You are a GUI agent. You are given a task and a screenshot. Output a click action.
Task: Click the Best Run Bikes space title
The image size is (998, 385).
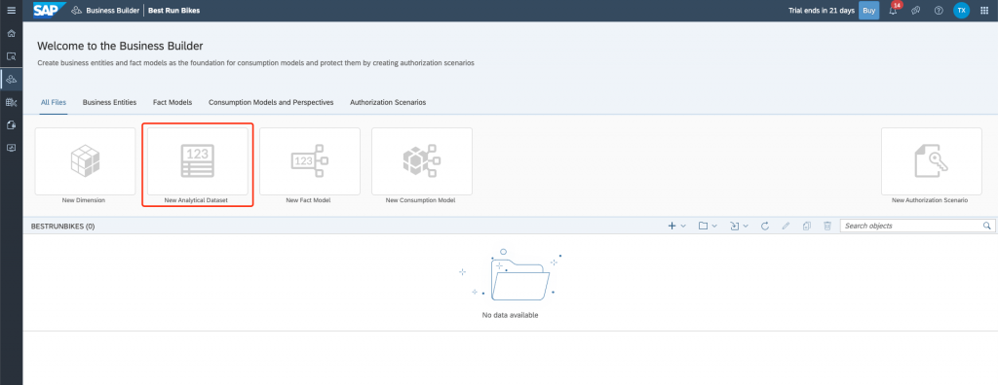click(x=173, y=11)
